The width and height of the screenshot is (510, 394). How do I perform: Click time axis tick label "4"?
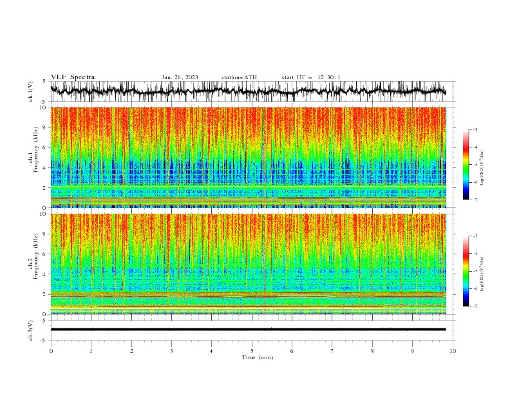(211, 351)
